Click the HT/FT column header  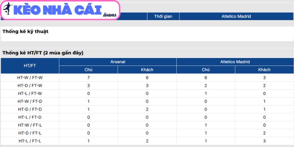tap(30, 66)
